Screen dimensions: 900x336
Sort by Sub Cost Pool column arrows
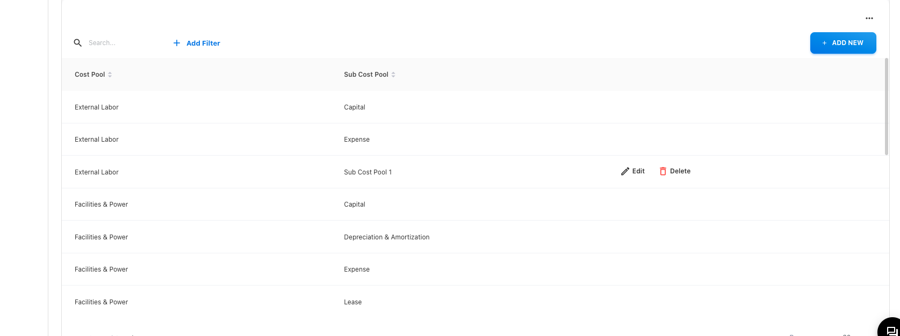(393, 75)
